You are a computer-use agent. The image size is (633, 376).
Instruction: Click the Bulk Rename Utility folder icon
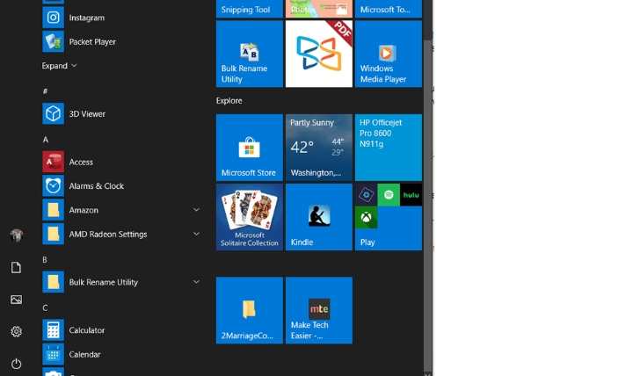point(54,282)
